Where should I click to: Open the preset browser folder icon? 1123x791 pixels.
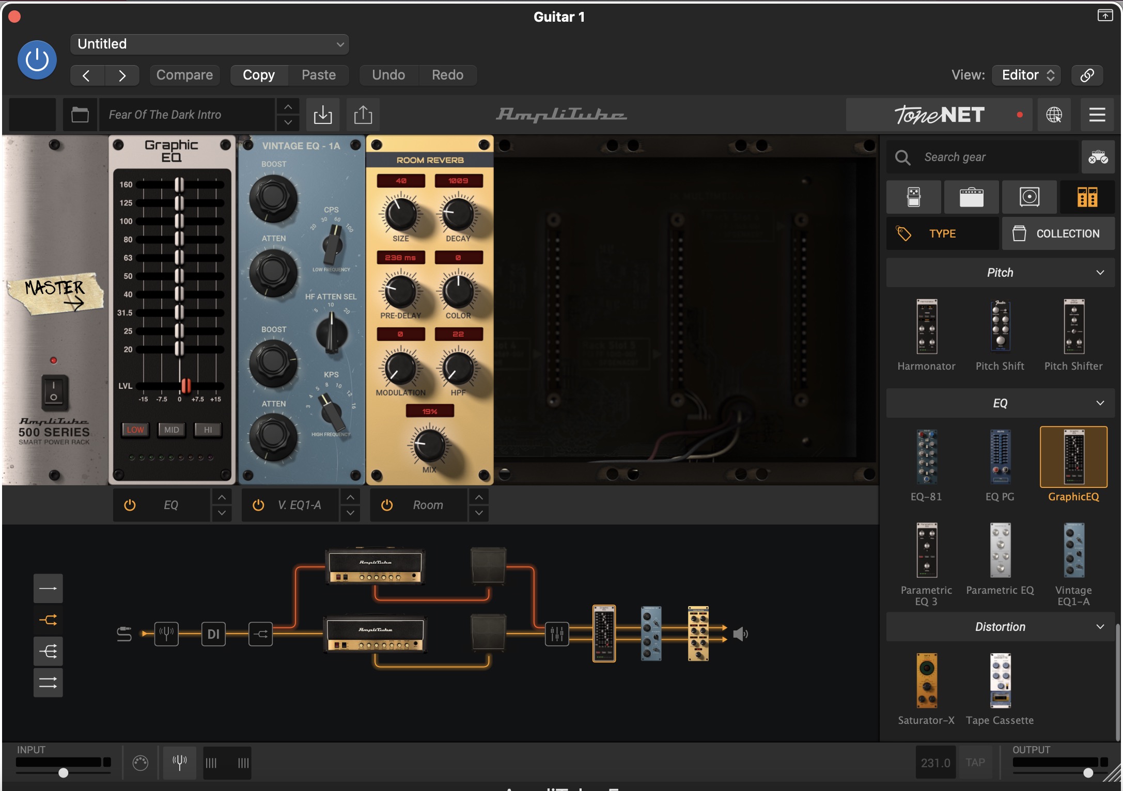tap(80, 115)
